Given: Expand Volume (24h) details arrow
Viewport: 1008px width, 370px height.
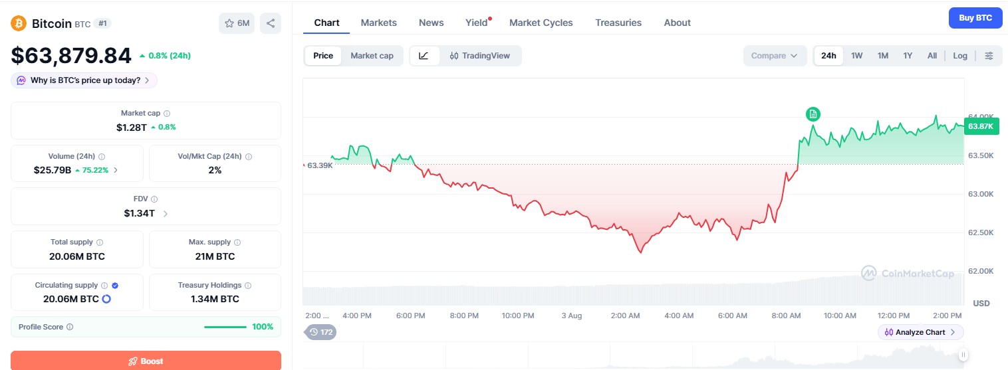Looking at the screenshot, I should [116, 170].
